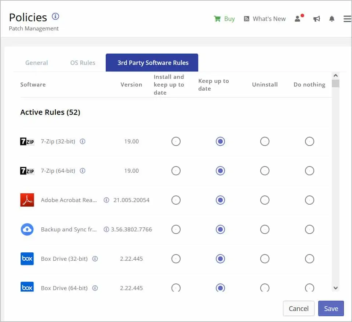Show info for Box Drive (64-bit)
This screenshot has height=322, width=352.
[95, 288]
